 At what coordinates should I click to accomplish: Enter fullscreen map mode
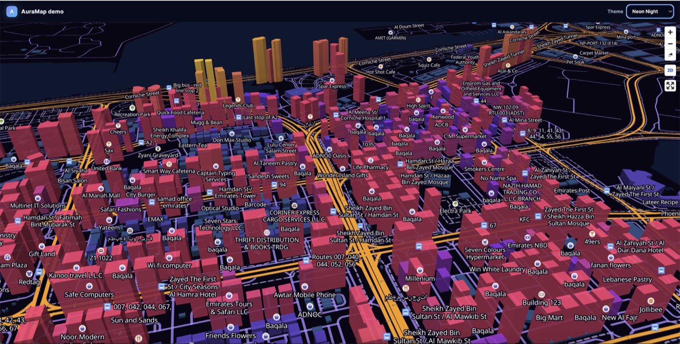(670, 86)
